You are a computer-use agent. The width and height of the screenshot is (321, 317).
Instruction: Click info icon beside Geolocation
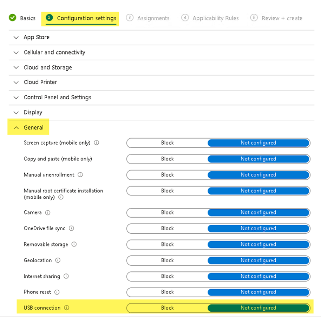[58, 260]
